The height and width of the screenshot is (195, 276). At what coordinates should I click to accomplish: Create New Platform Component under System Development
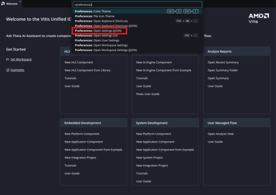coord(153,134)
